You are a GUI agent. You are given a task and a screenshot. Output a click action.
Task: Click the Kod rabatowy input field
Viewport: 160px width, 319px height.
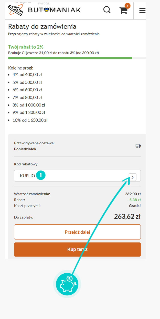tap(77, 176)
